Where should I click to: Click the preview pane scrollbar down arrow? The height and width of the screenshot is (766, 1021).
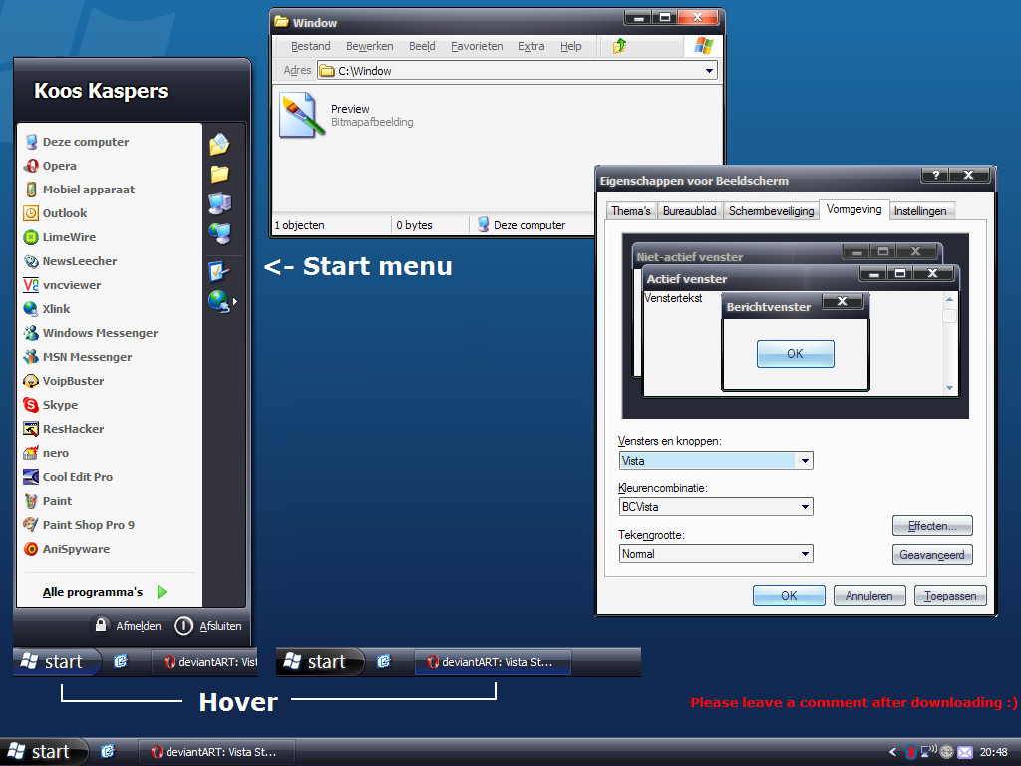(949, 388)
